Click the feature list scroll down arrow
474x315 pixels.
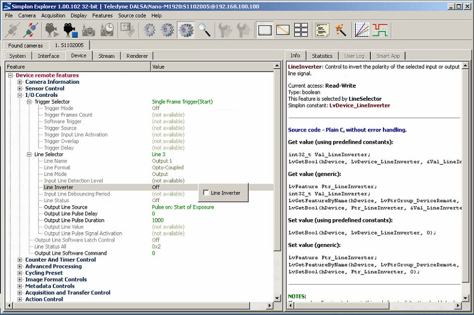point(277,298)
